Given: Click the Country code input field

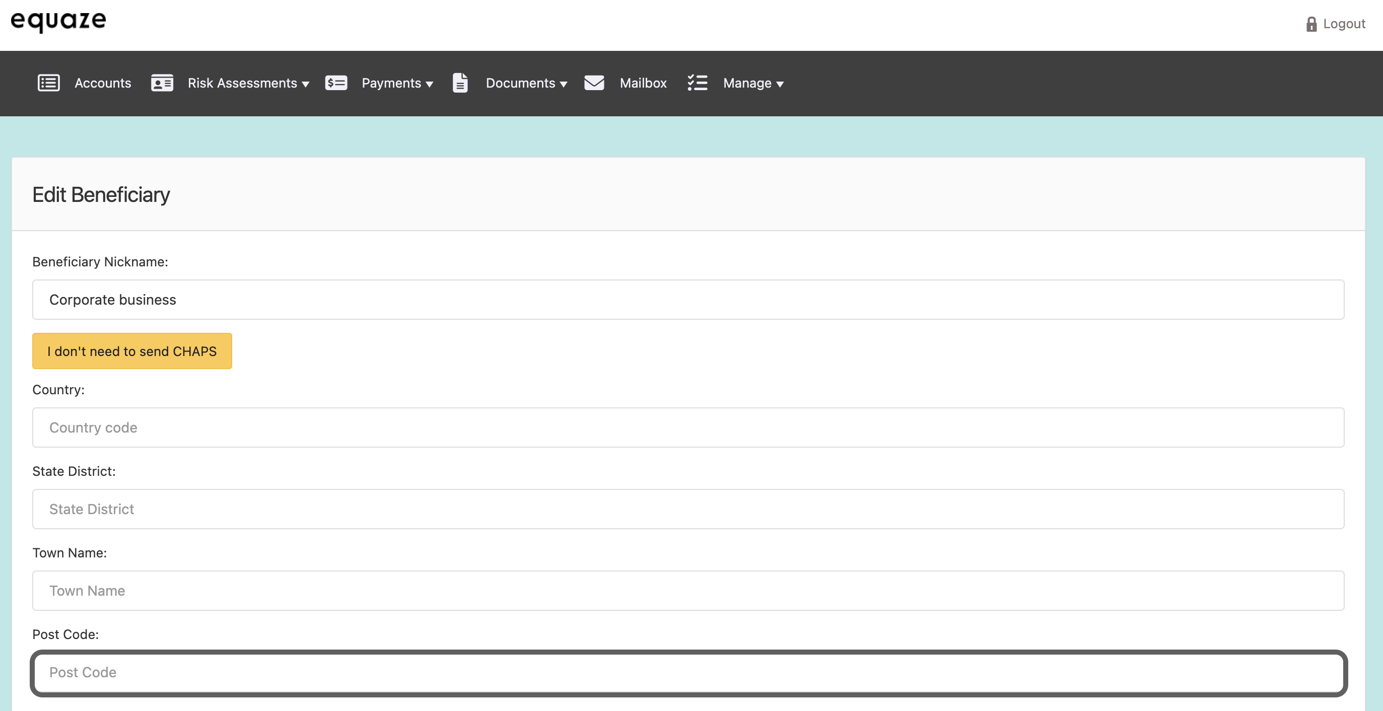Looking at the screenshot, I should click(688, 428).
